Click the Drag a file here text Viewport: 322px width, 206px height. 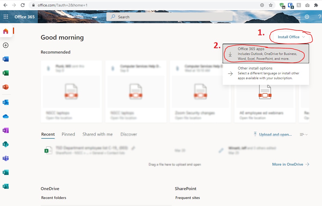175,164
